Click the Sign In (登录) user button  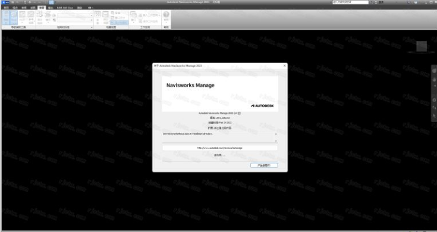pyautogui.click(x=379, y=2)
